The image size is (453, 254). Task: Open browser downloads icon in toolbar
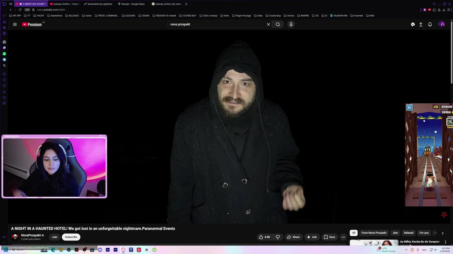(444, 10)
